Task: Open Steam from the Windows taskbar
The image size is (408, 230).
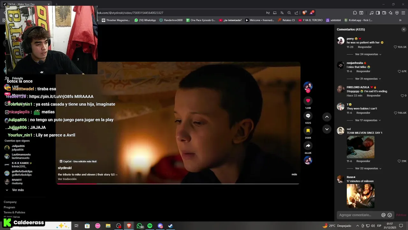Action: point(171,226)
